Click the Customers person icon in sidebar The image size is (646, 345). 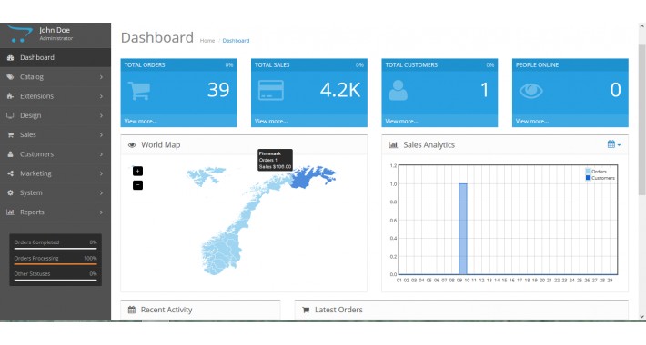tap(10, 154)
